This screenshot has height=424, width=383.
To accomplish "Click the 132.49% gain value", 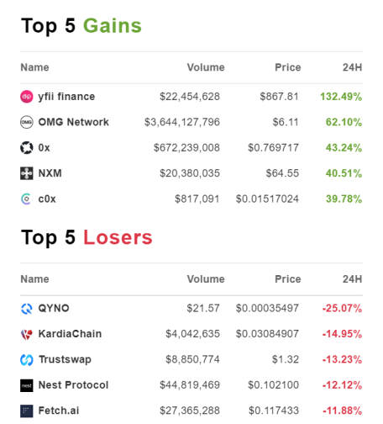I will pyautogui.click(x=341, y=97).
